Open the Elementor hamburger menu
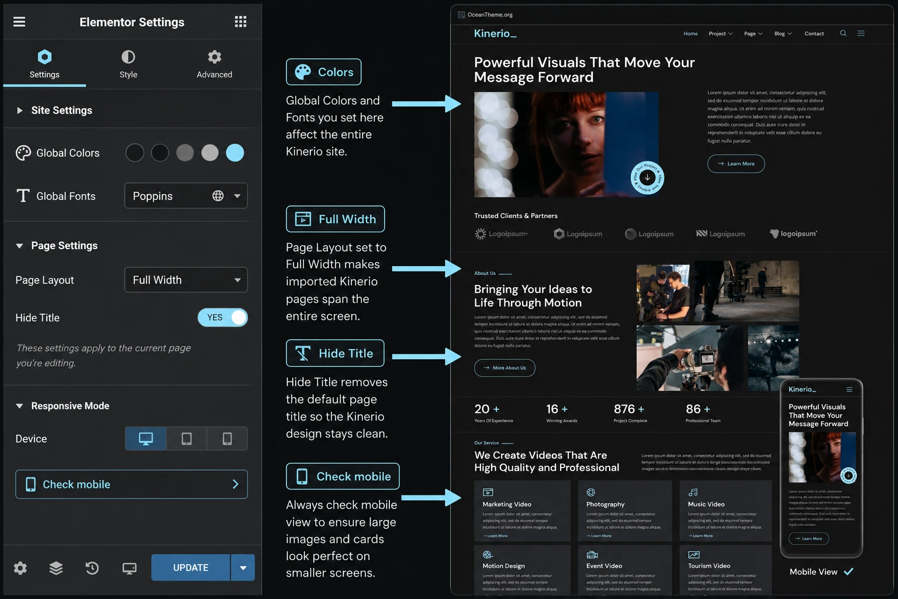Image resolution: width=898 pixels, height=599 pixels. coord(19,22)
